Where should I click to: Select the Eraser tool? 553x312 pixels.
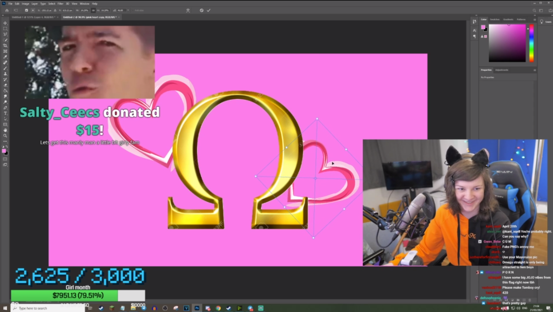coord(5,85)
